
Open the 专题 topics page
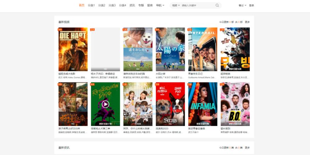tap(141, 5)
